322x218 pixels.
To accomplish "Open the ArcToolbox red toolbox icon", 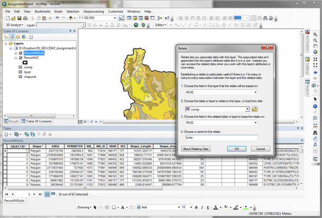I will (146, 18).
